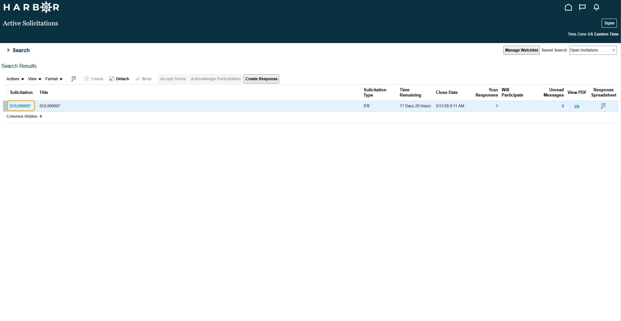The width and height of the screenshot is (621, 321).
Task: Open the Format menu
Action: pos(54,79)
